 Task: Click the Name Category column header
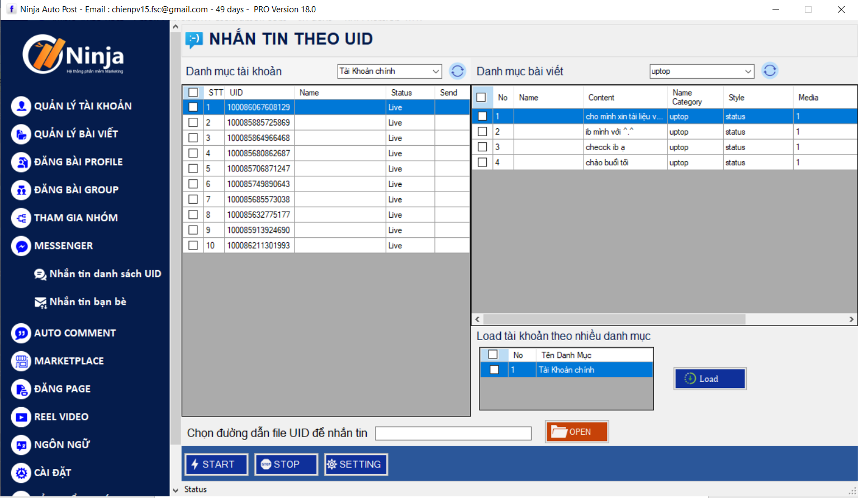(x=695, y=97)
